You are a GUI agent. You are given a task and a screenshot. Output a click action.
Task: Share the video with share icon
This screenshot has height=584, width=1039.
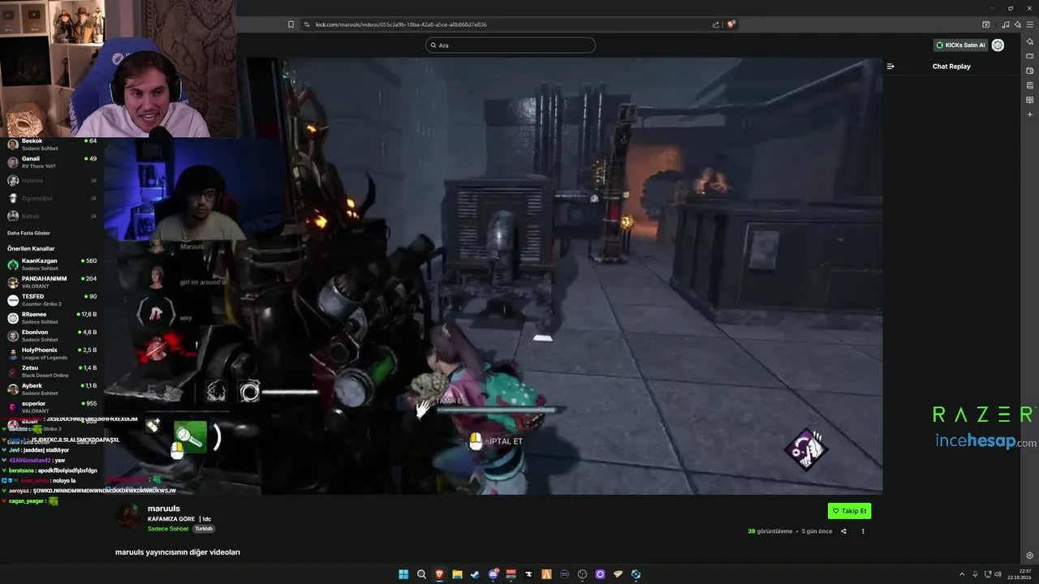(x=843, y=531)
